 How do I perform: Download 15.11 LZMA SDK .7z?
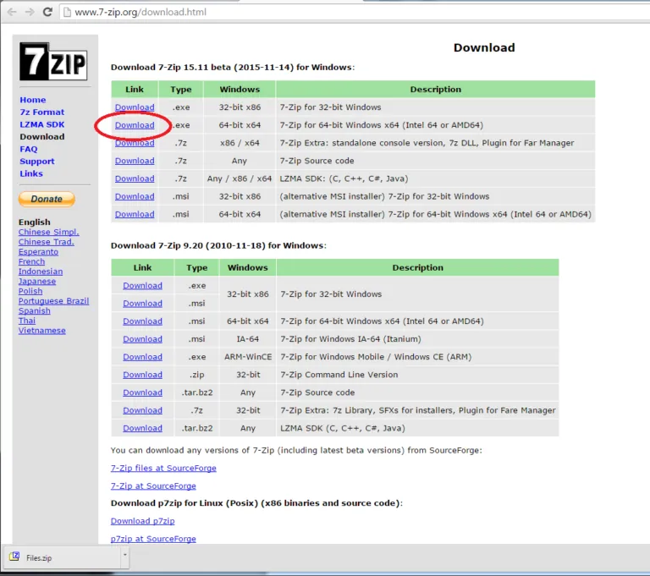point(135,178)
